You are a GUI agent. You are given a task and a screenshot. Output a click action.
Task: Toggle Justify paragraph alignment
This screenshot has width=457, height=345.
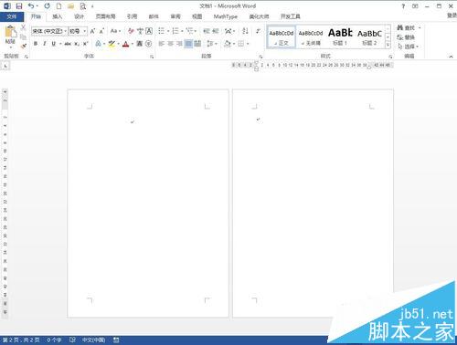[188, 44]
